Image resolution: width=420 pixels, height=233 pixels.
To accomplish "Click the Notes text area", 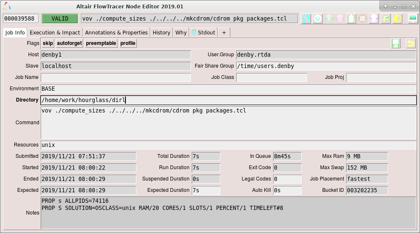I will (229, 213).
